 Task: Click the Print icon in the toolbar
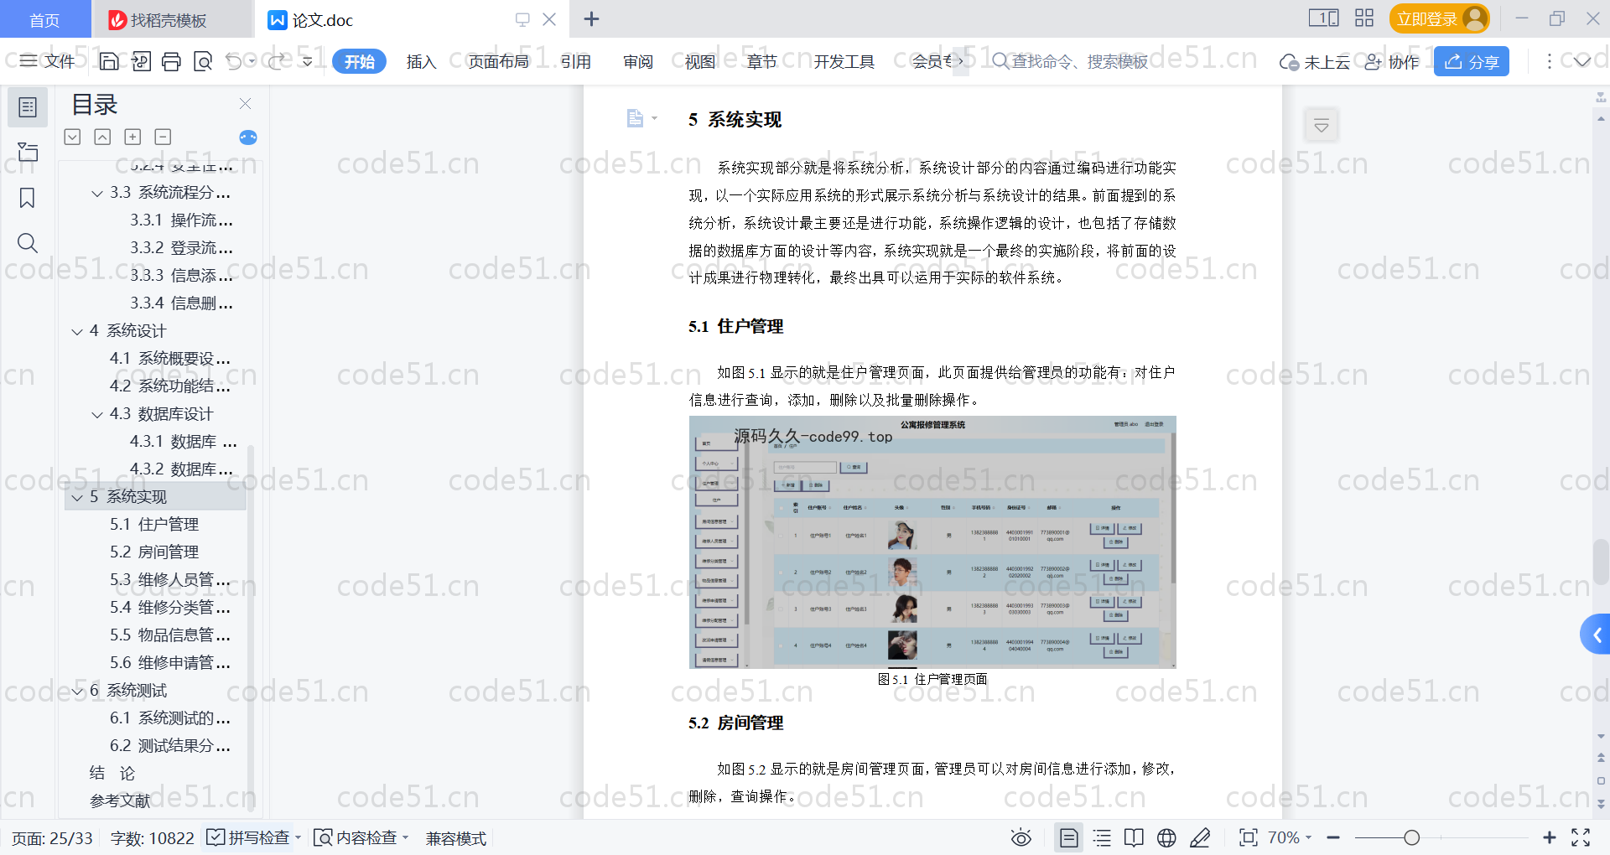171,61
